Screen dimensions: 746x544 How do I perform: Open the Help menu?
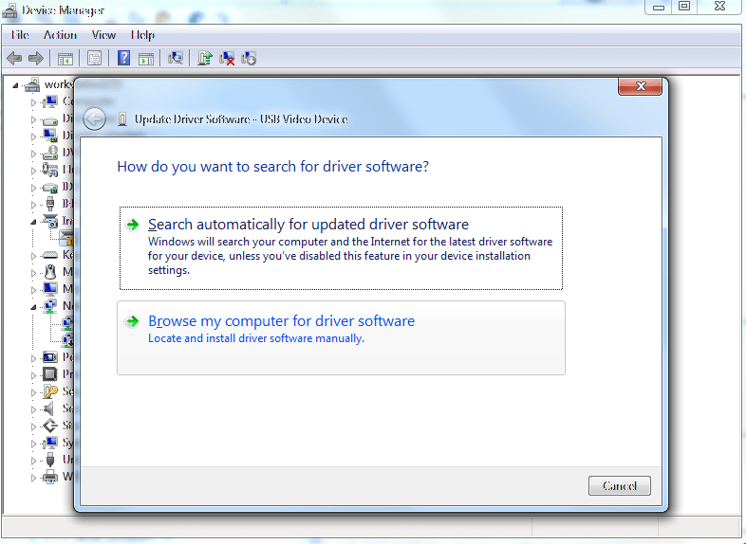(x=142, y=35)
